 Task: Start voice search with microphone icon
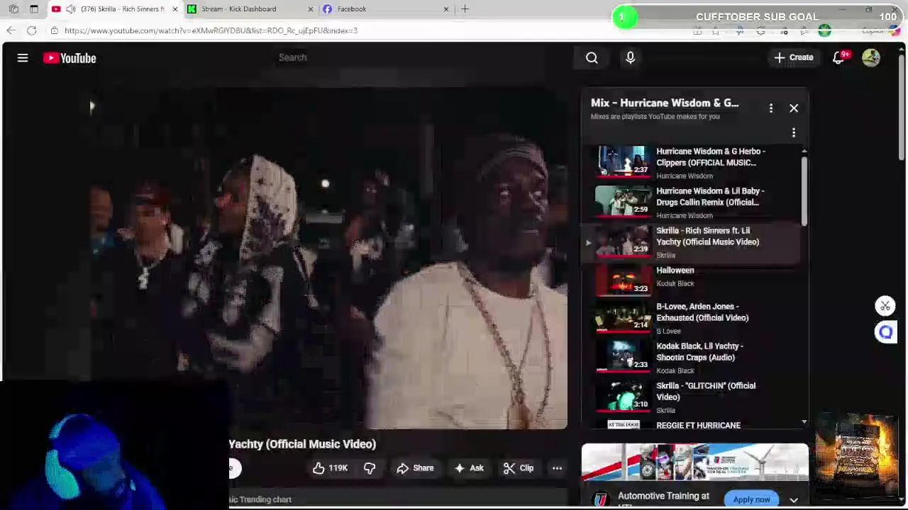pyautogui.click(x=630, y=58)
